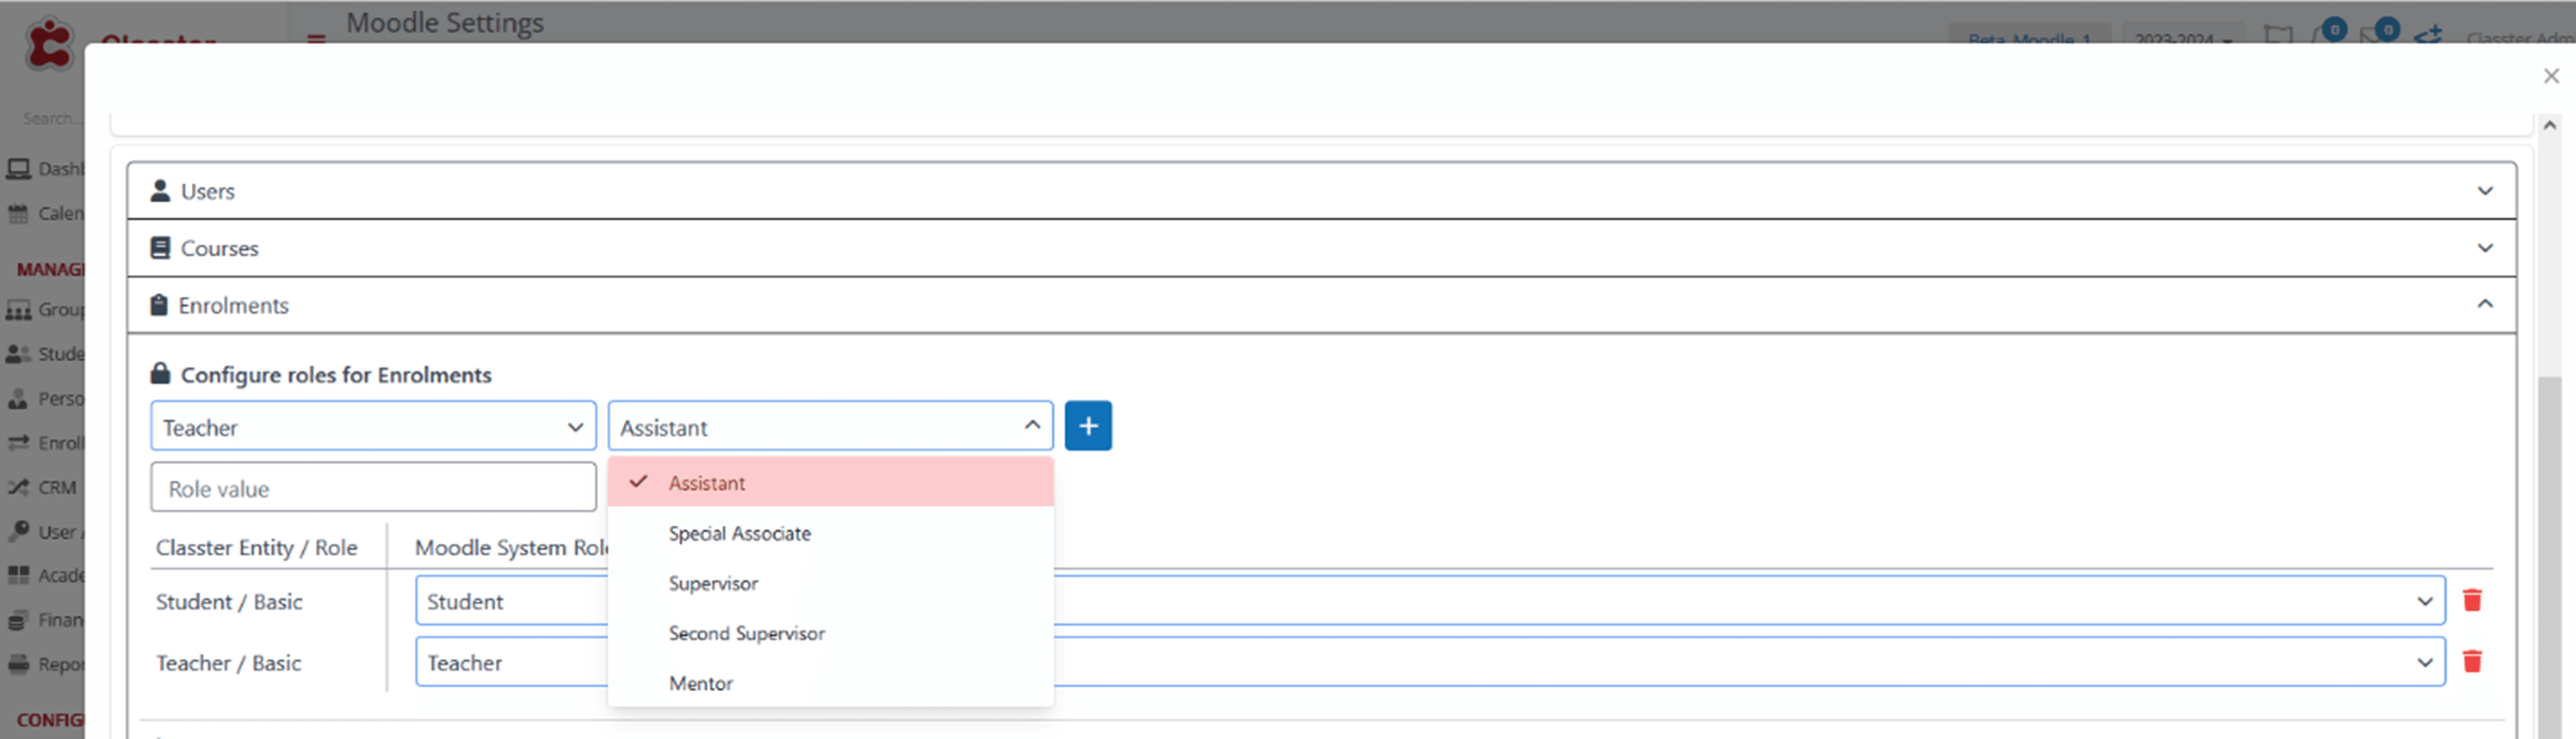Click the blue plus add-role button
Viewport: 2576px width, 739px height.
click(x=1088, y=426)
